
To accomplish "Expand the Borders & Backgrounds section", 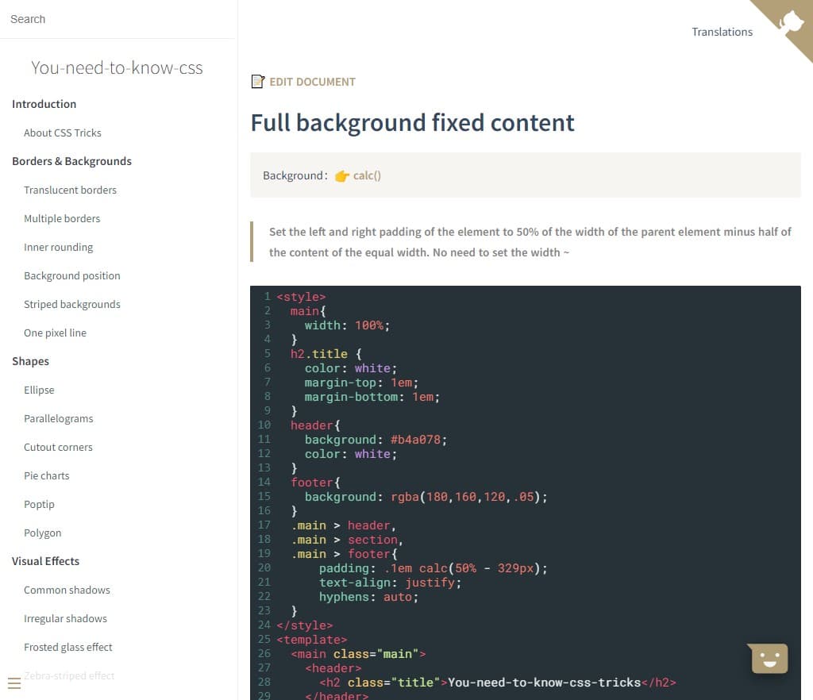I will [x=71, y=161].
